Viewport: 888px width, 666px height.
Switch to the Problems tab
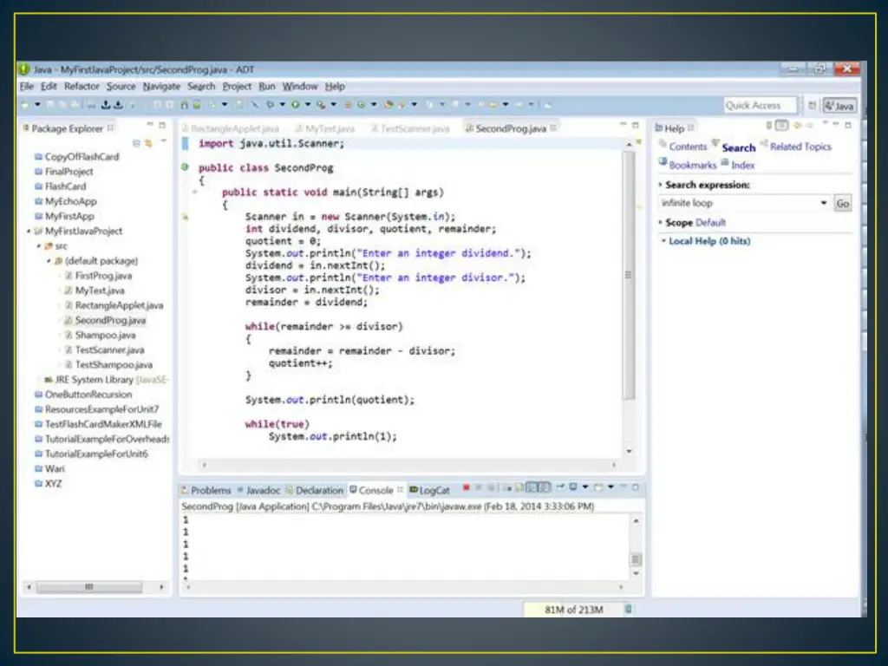(x=206, y=490)
